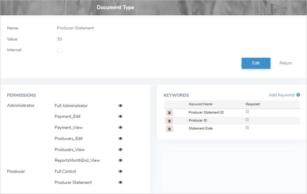Toggle Required for Producer Statement ID
The height and width of the screenshot is (194, 307).
[x=247, y=111]
